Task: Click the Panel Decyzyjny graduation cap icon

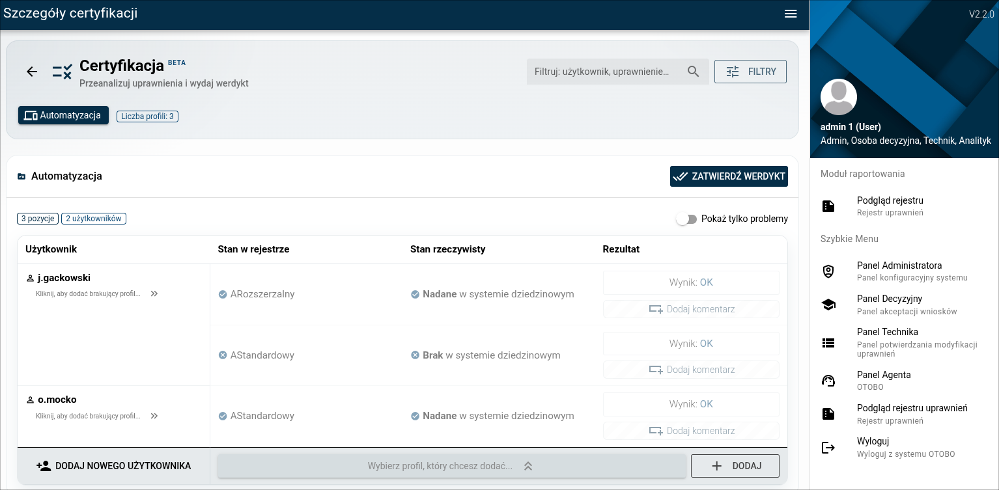Action: click(828, 305)
